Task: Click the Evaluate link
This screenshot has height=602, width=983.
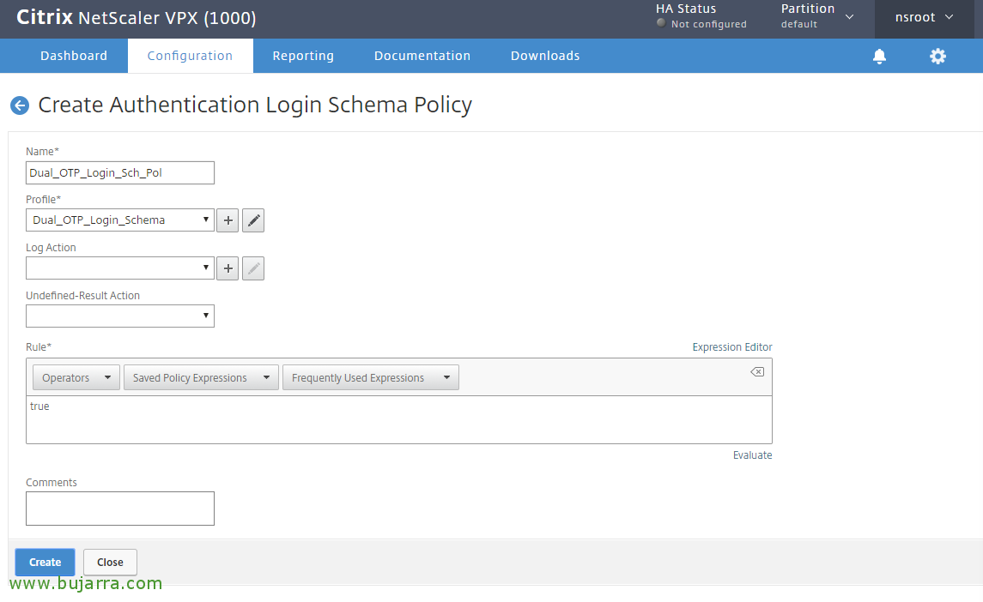Action: [x=752, y=455]
